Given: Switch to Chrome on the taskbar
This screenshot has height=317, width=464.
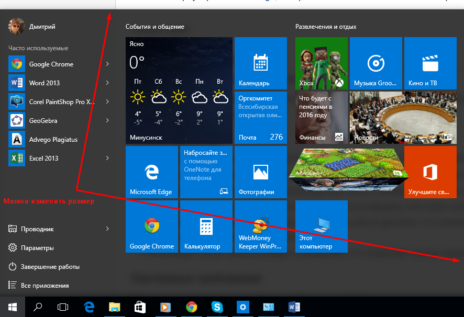Looking at the screenshot, I should (192, 307).
